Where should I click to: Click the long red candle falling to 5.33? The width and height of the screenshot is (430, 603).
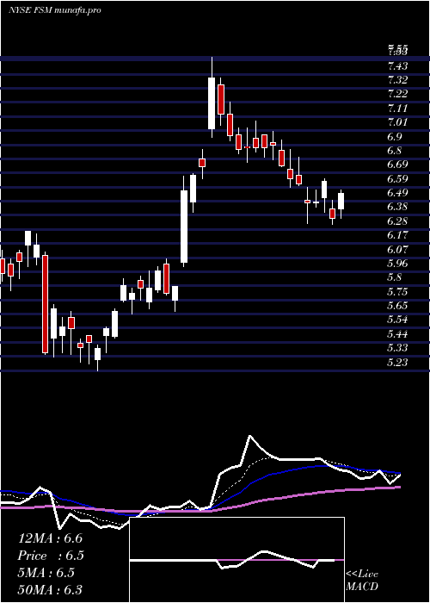(46, 304)
